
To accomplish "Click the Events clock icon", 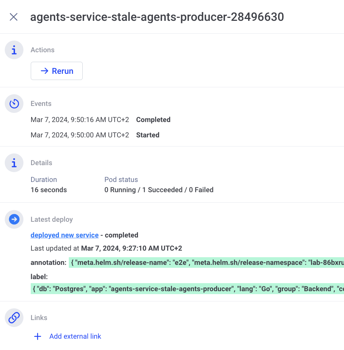I will (x=14, y=104).
